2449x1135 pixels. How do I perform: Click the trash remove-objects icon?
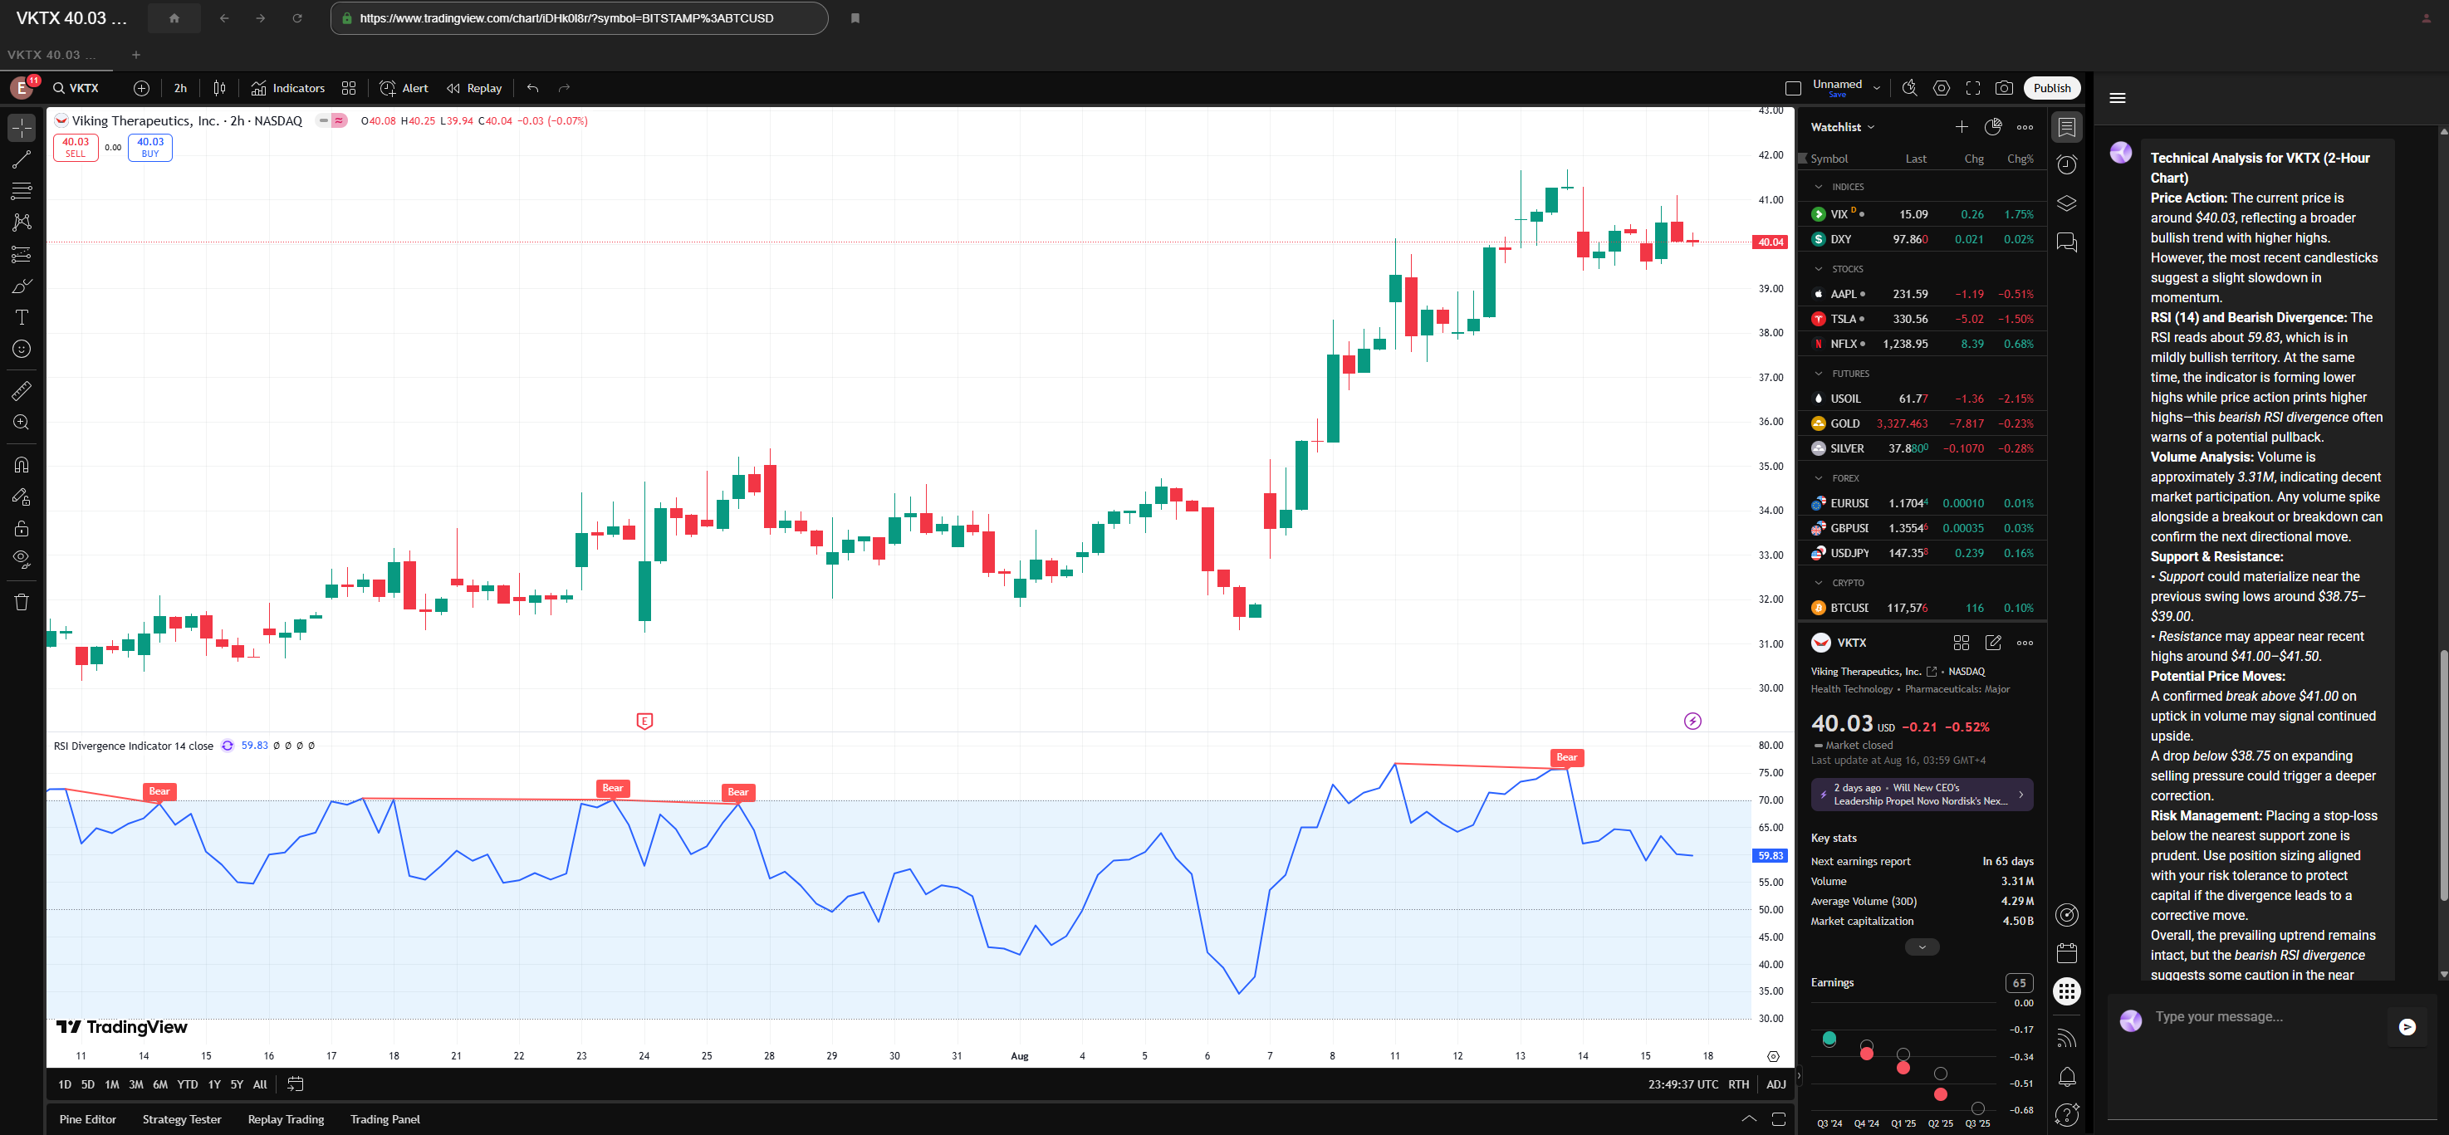coord(21,602)
